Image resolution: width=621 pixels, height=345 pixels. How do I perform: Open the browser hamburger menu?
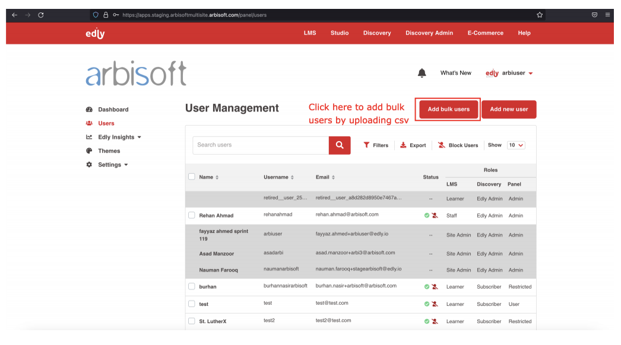tap(607, 15)
